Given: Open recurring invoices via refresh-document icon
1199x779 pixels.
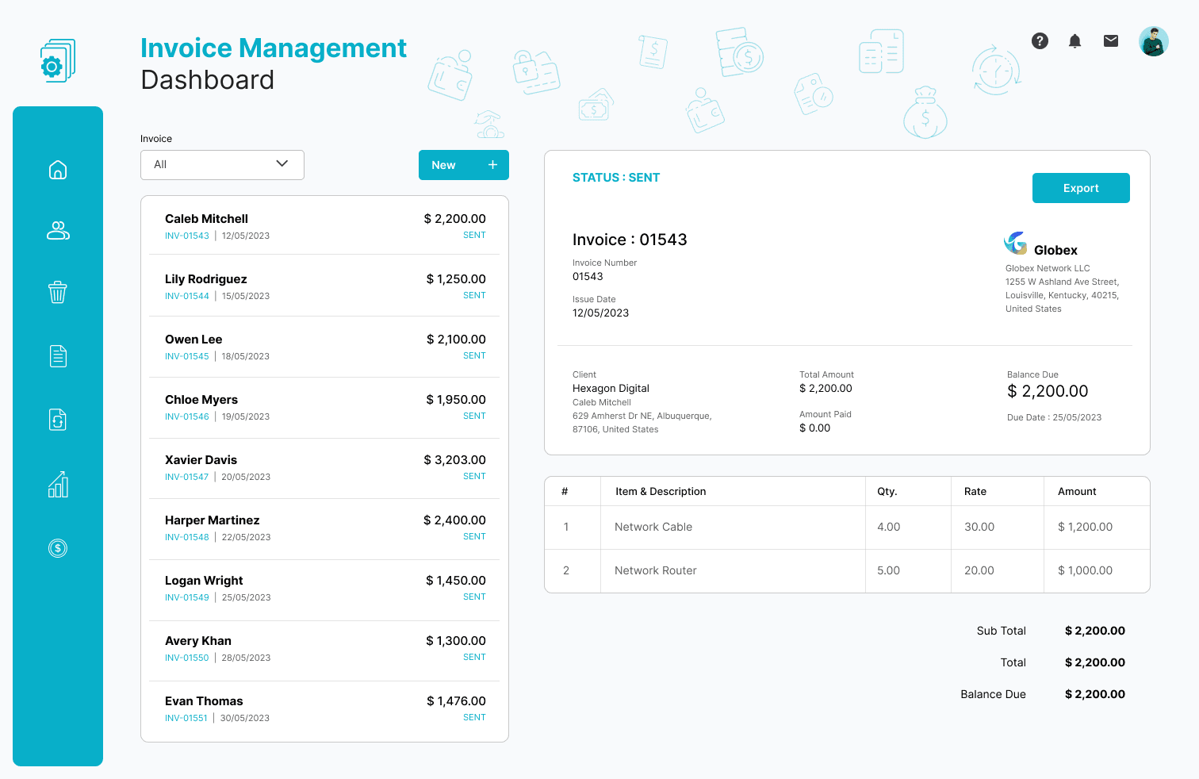Looking at the screenshot, I should 58,420.
